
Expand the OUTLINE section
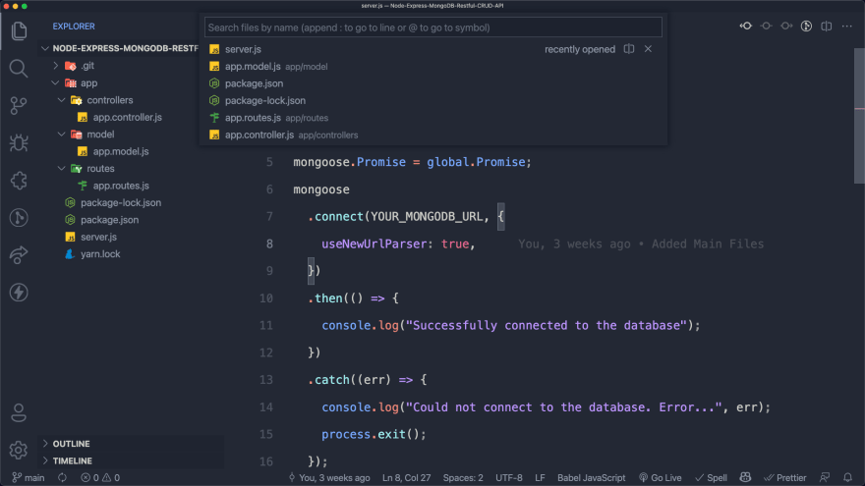pyautogui.click(x=71, y=444)
